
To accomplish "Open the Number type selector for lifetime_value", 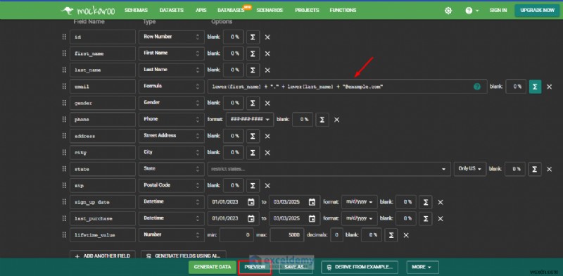I will pyautogui.click(x=172, y=235).
